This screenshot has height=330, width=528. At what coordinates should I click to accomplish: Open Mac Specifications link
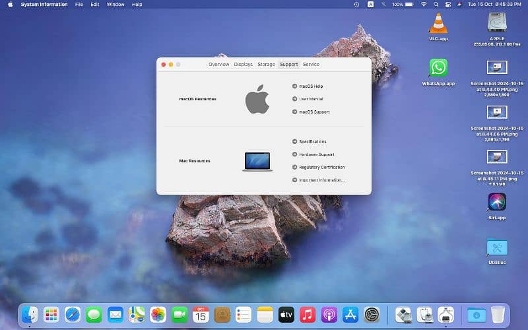312,142
